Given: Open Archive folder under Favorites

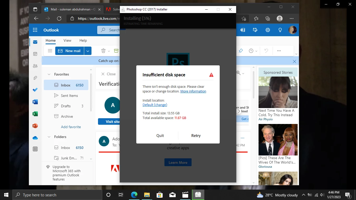Looking at the screenshot, I should [66, 116].
